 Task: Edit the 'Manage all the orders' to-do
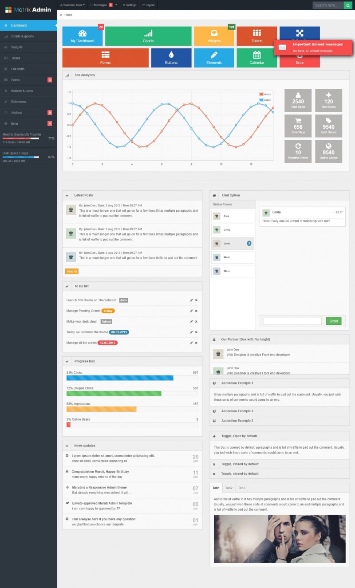coord(191,343)
